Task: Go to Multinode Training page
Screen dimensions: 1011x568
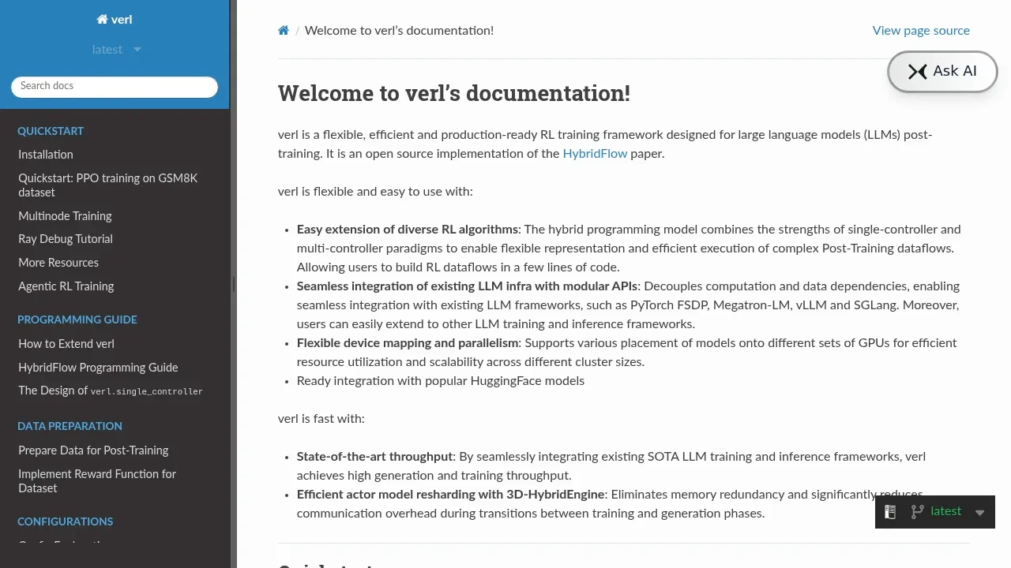Action: coord(65,216)
